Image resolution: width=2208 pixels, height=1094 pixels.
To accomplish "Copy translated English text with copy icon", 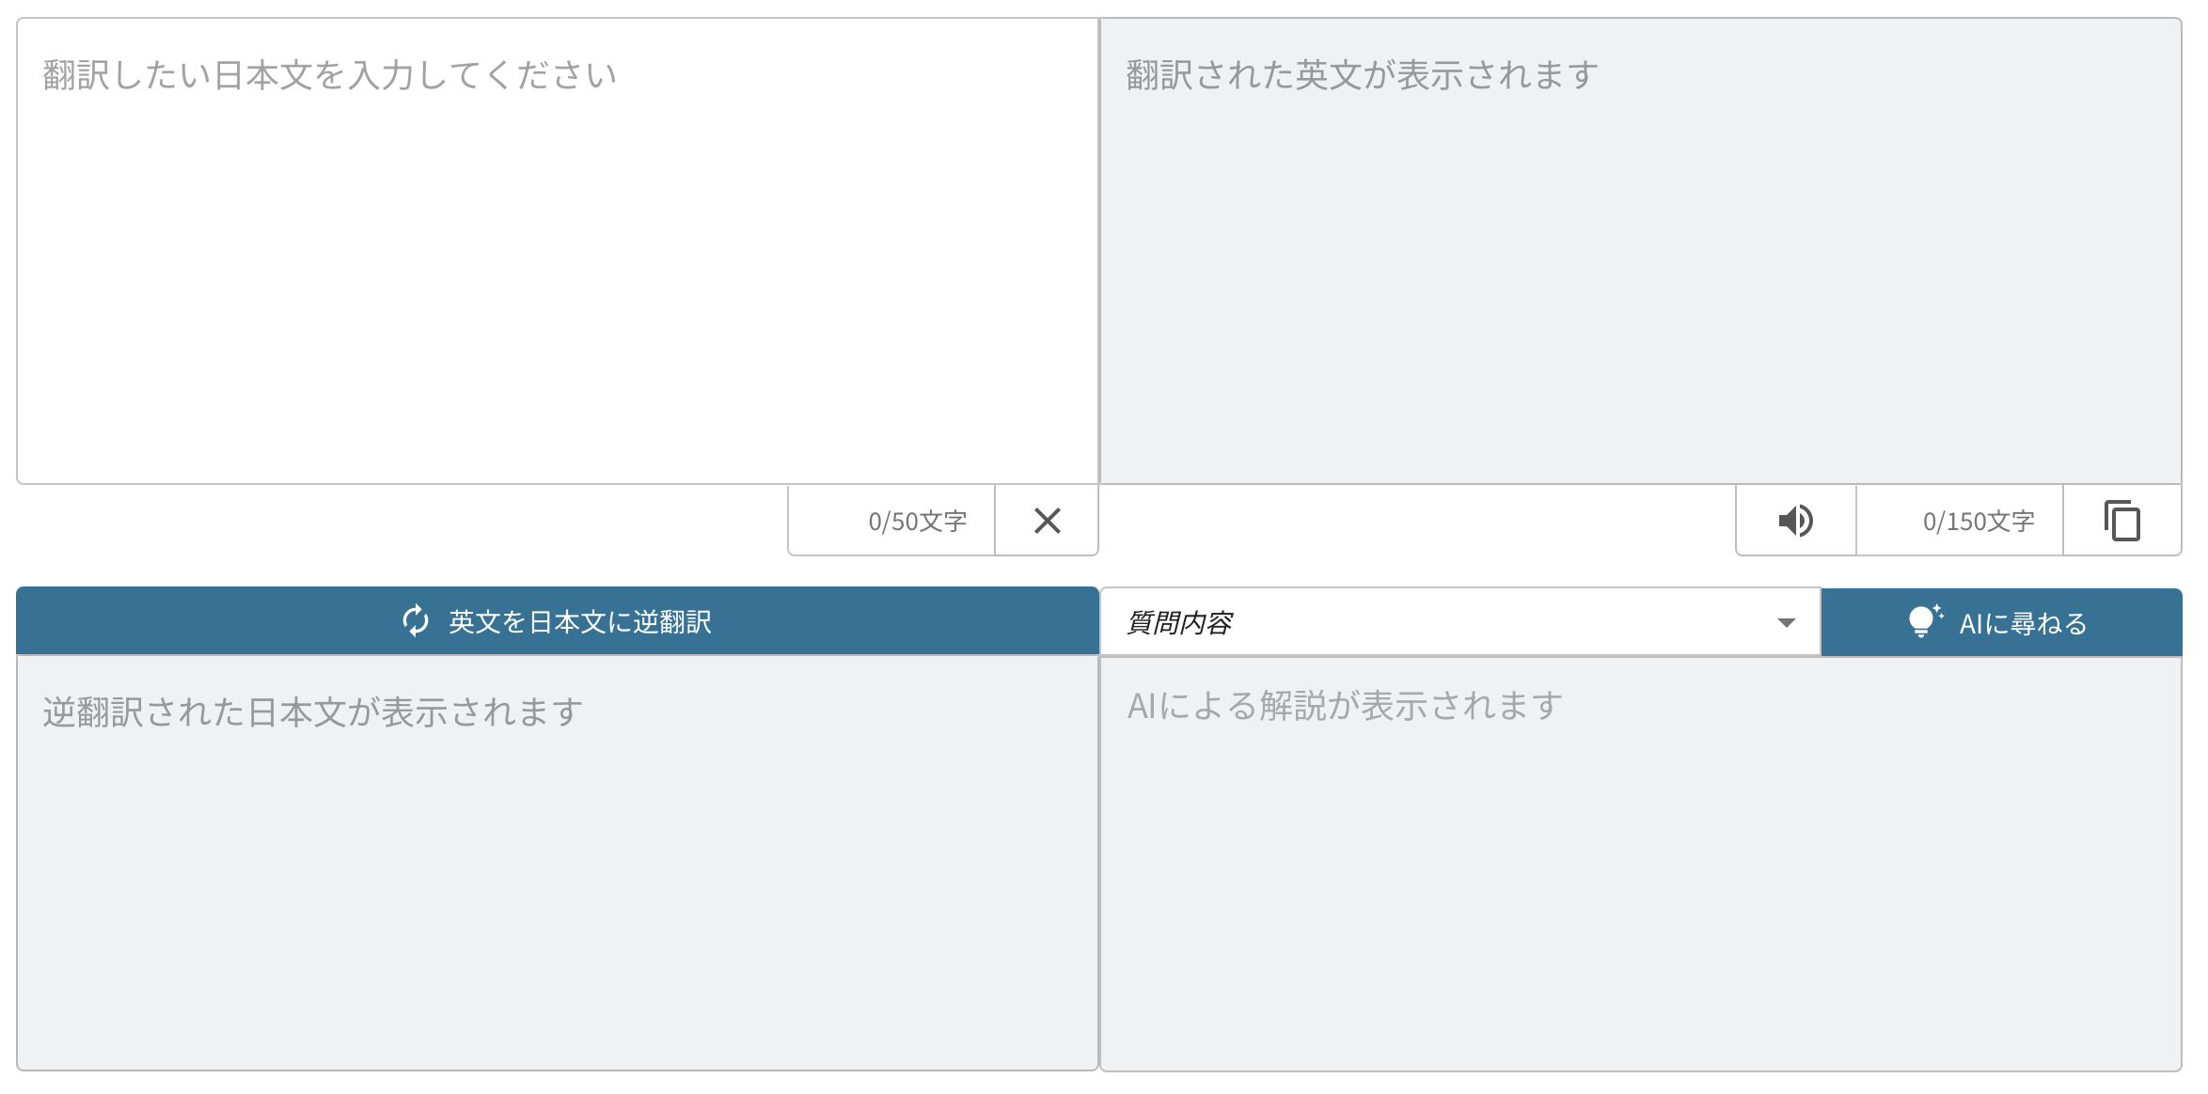I will click(2121, 521).
